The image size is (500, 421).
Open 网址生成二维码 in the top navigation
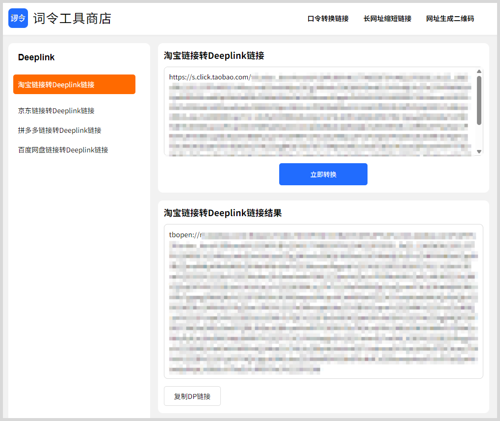point(450,19)
